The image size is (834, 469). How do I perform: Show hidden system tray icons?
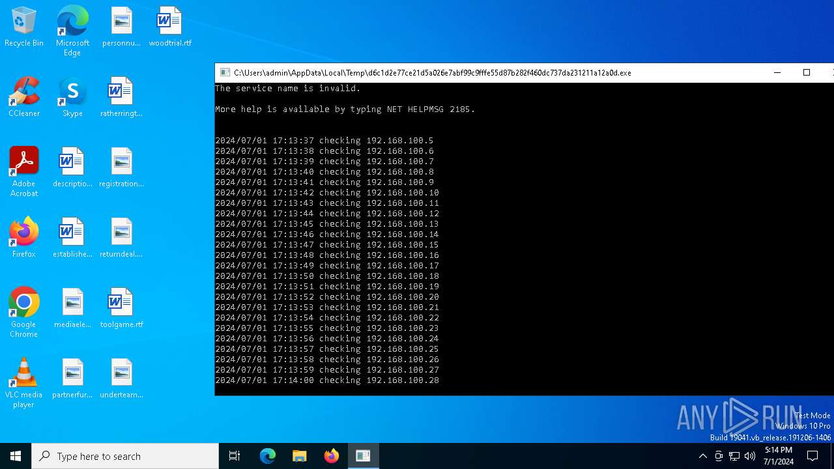pos(702,456)
